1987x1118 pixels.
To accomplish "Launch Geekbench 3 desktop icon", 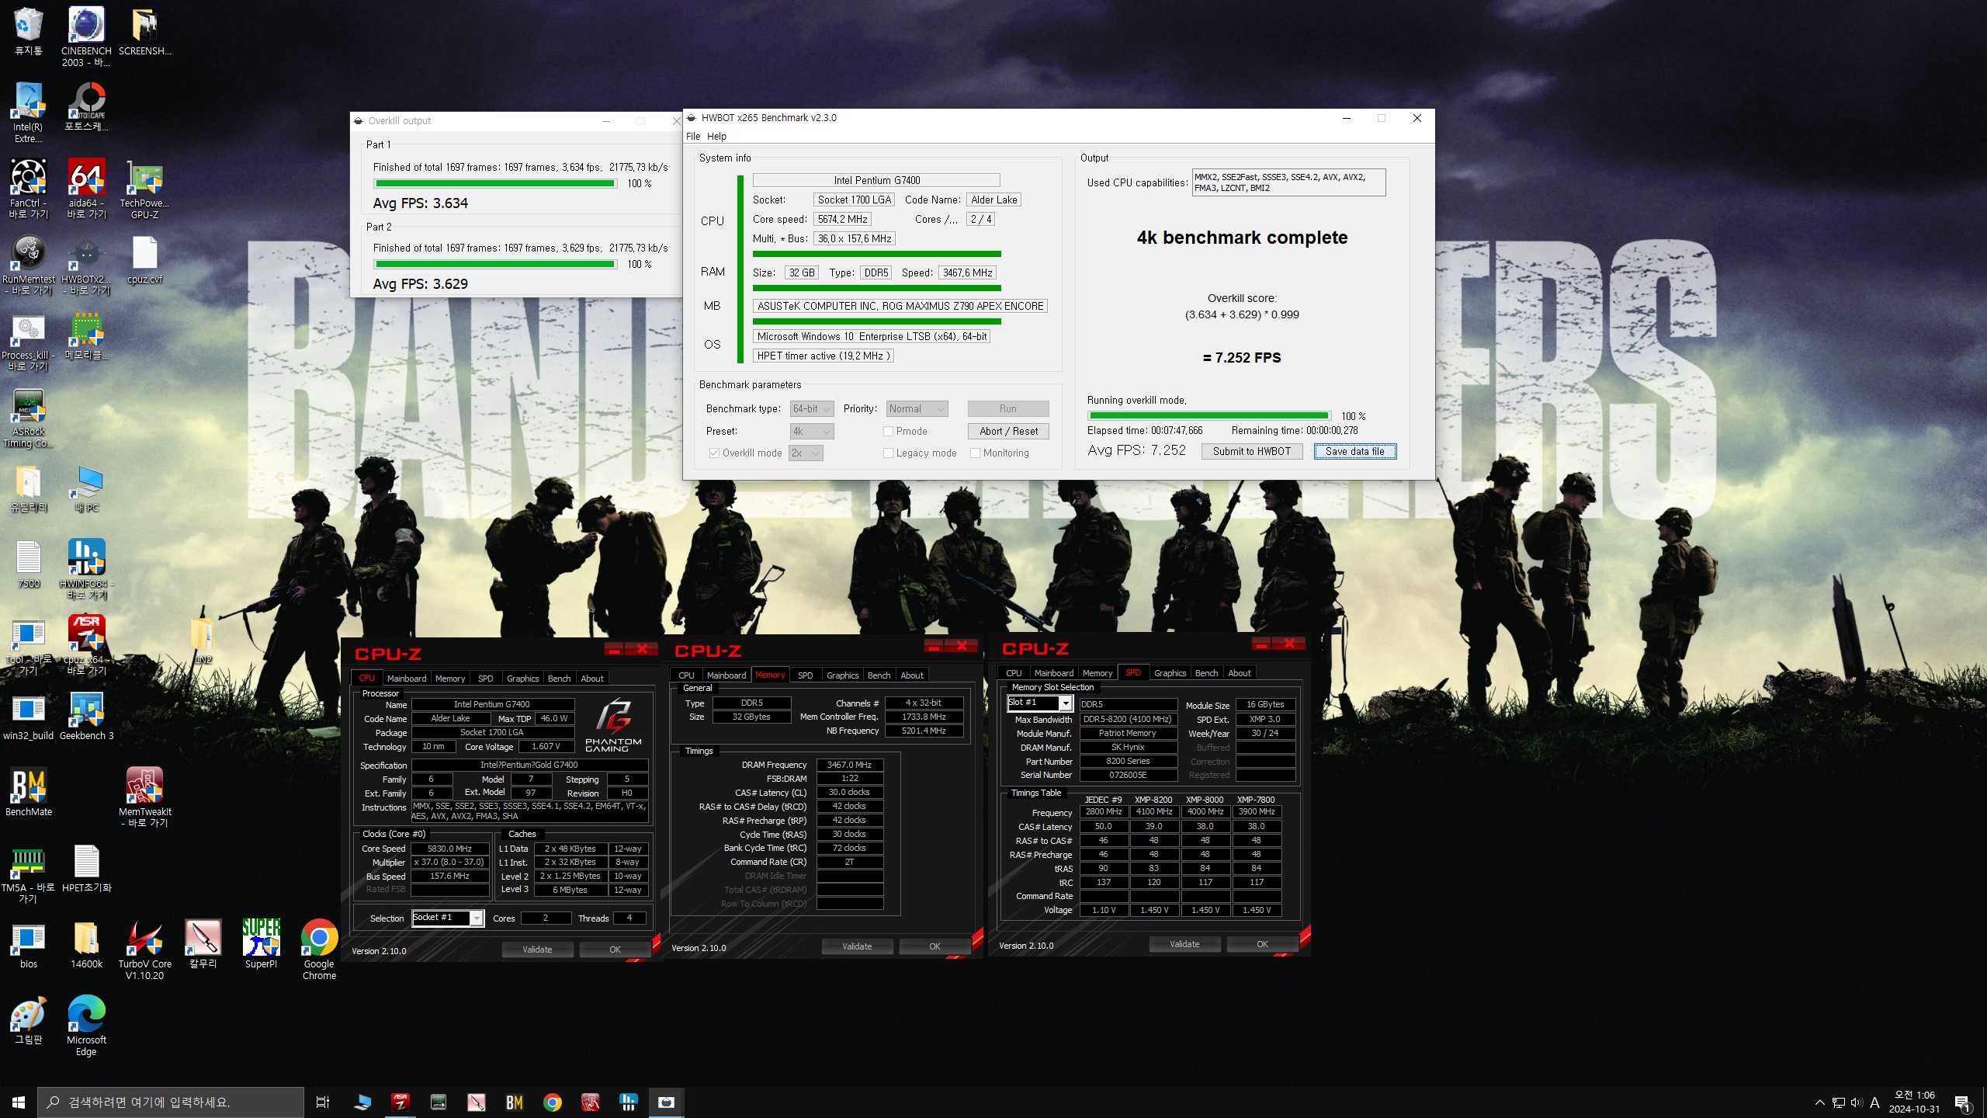I will click(x=86, y=716).
